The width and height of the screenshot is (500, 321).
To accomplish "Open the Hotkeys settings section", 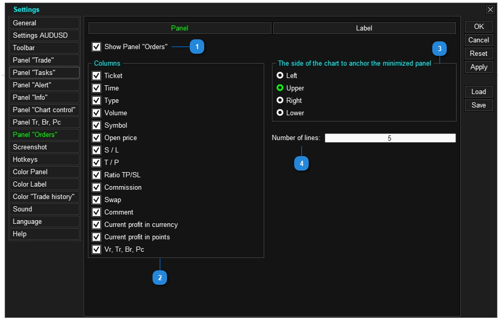I will (44, 160).
